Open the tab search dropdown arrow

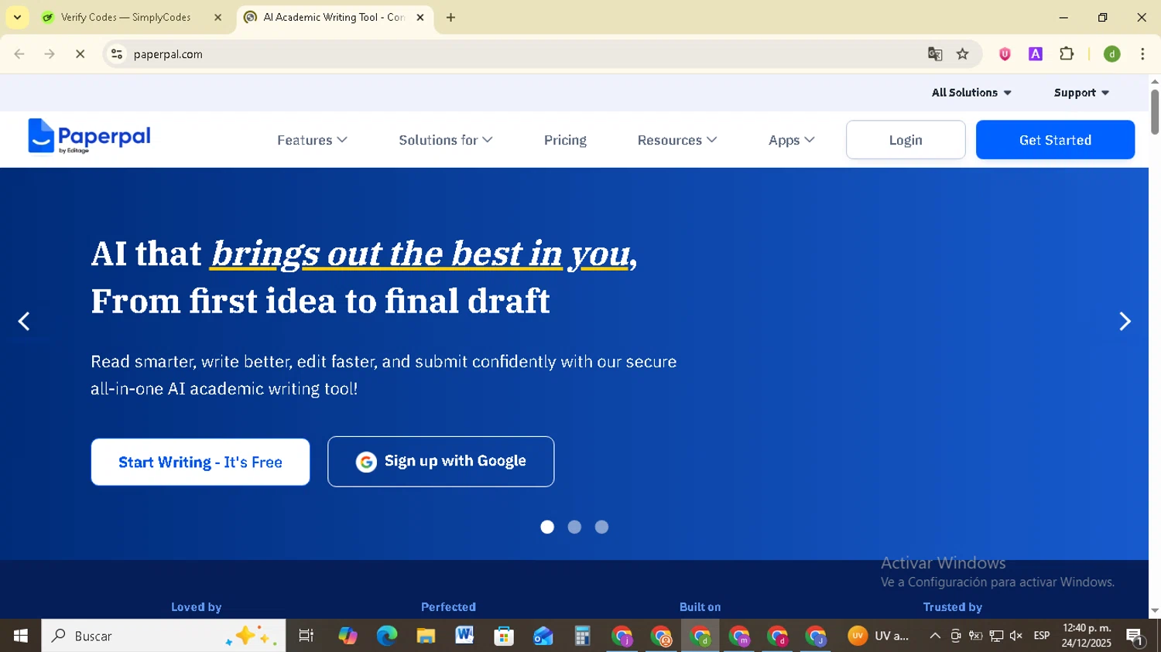[x=17, y=17]
